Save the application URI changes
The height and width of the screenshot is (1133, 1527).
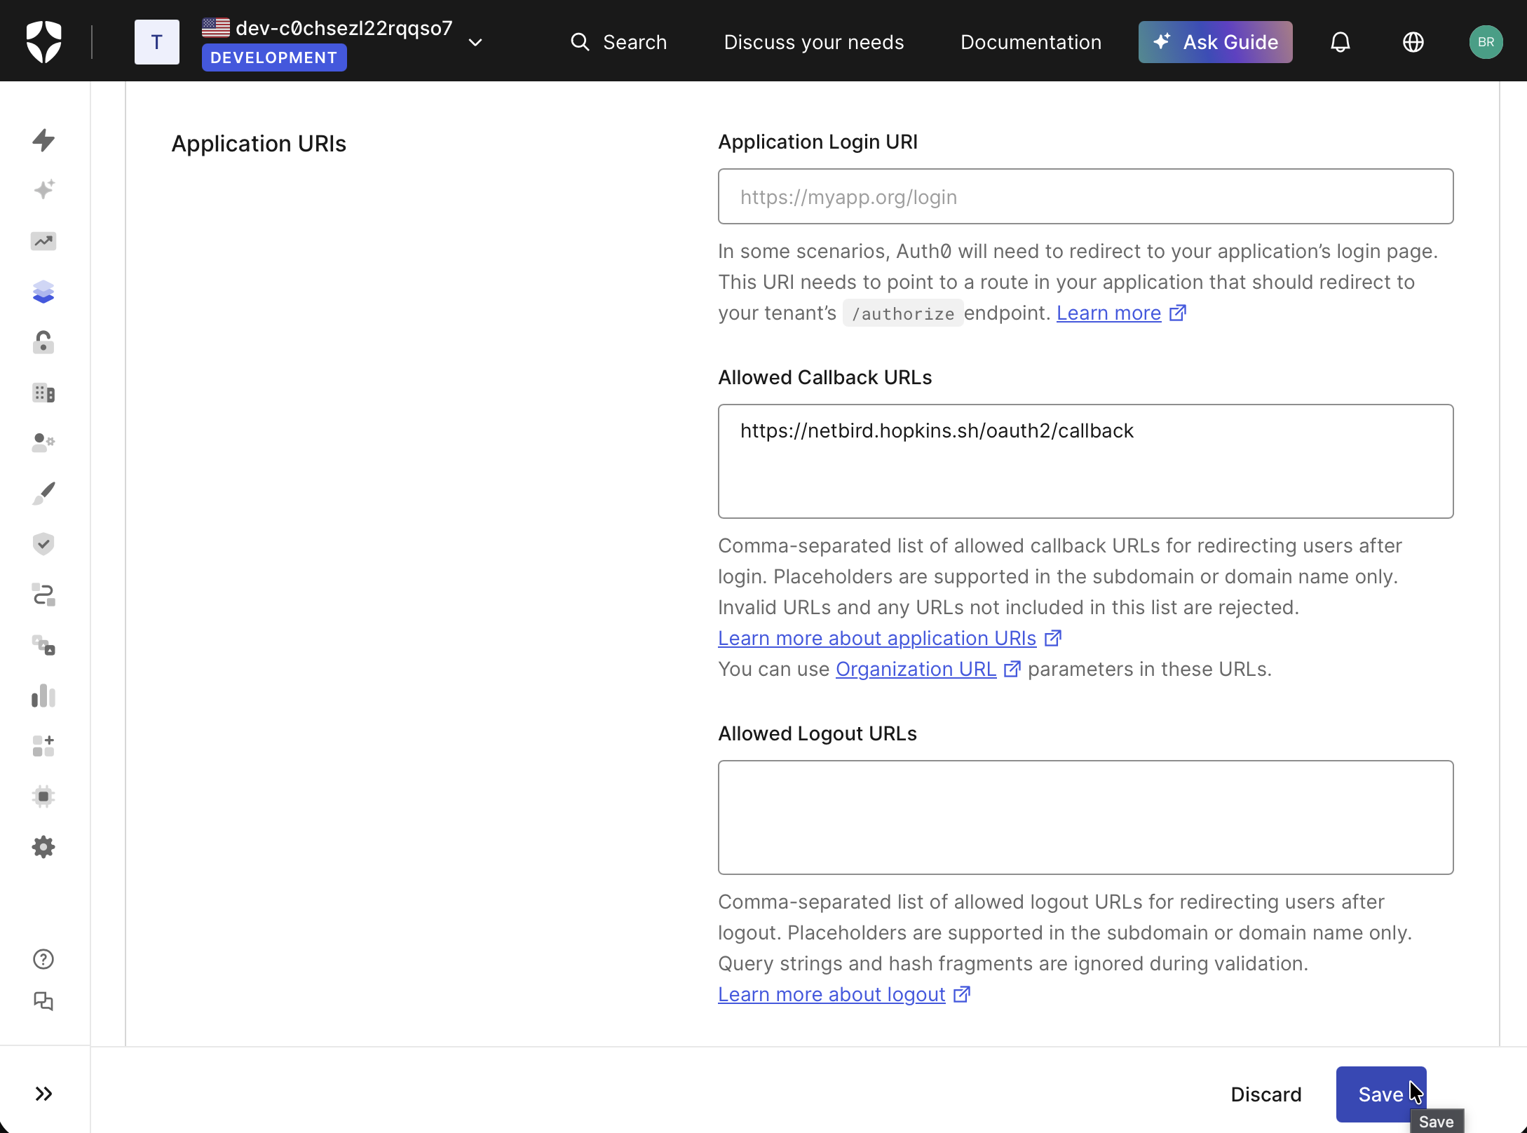pyautogui.click(x=1378, y=1094)
